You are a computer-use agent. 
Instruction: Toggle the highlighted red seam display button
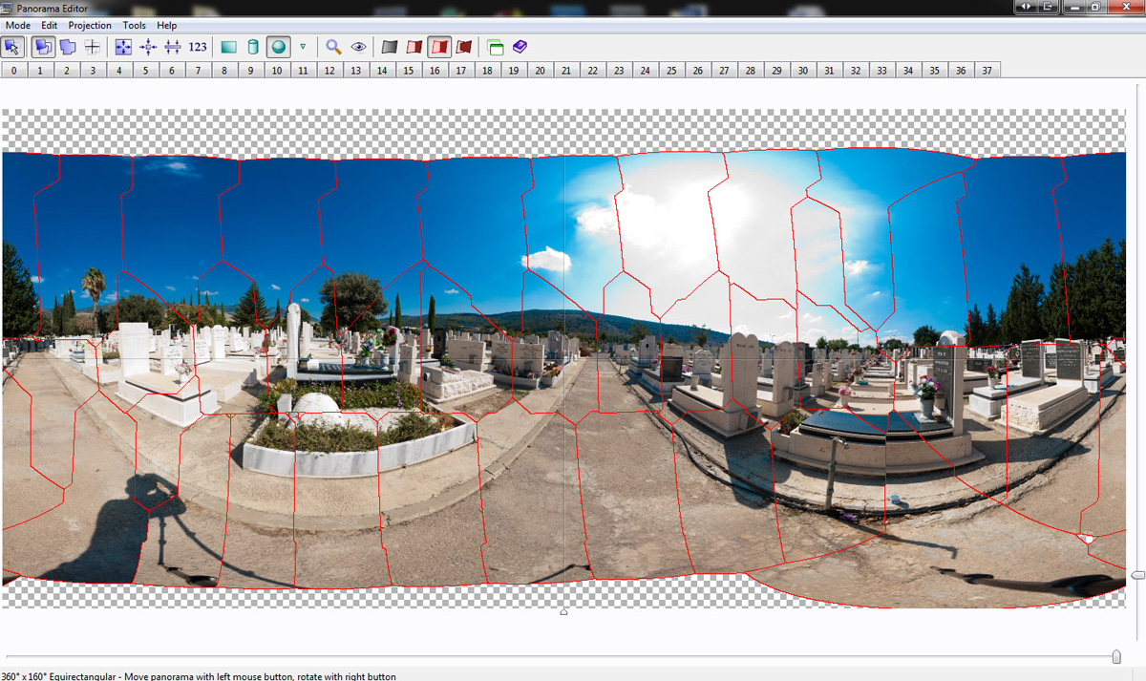[439, 47]
